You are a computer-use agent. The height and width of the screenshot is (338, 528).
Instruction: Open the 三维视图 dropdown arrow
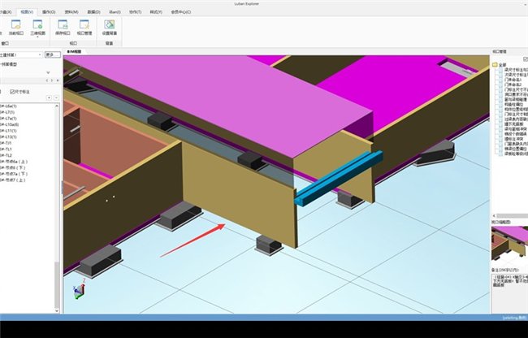click(37, 35)
